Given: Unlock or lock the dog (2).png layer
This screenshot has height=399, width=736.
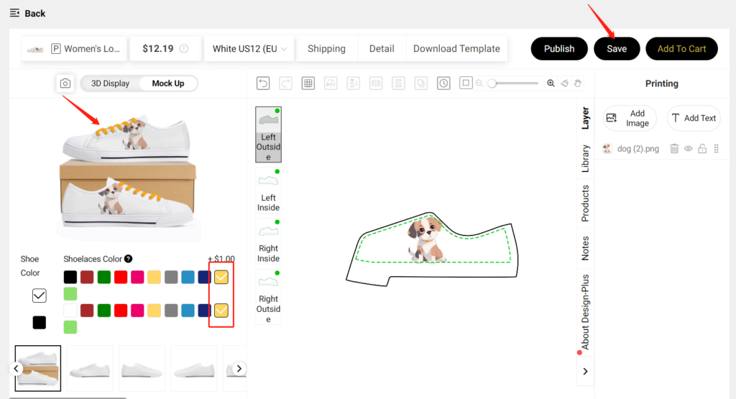Looking at the screenshot, I should (702, 148).
